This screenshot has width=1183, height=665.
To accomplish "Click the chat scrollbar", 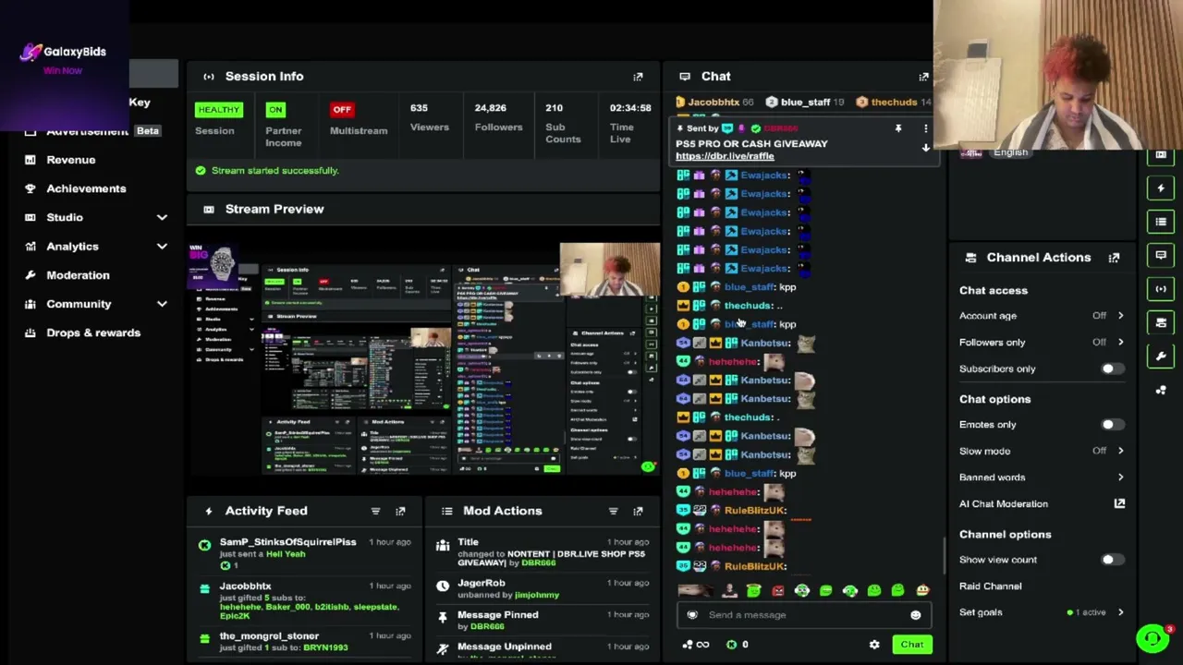I will [944, 557].
